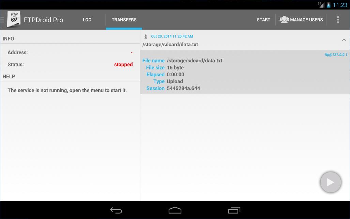Screen dimensions: 350x219
Task: Switch to the LOG tab
Action: pos(87,20)
